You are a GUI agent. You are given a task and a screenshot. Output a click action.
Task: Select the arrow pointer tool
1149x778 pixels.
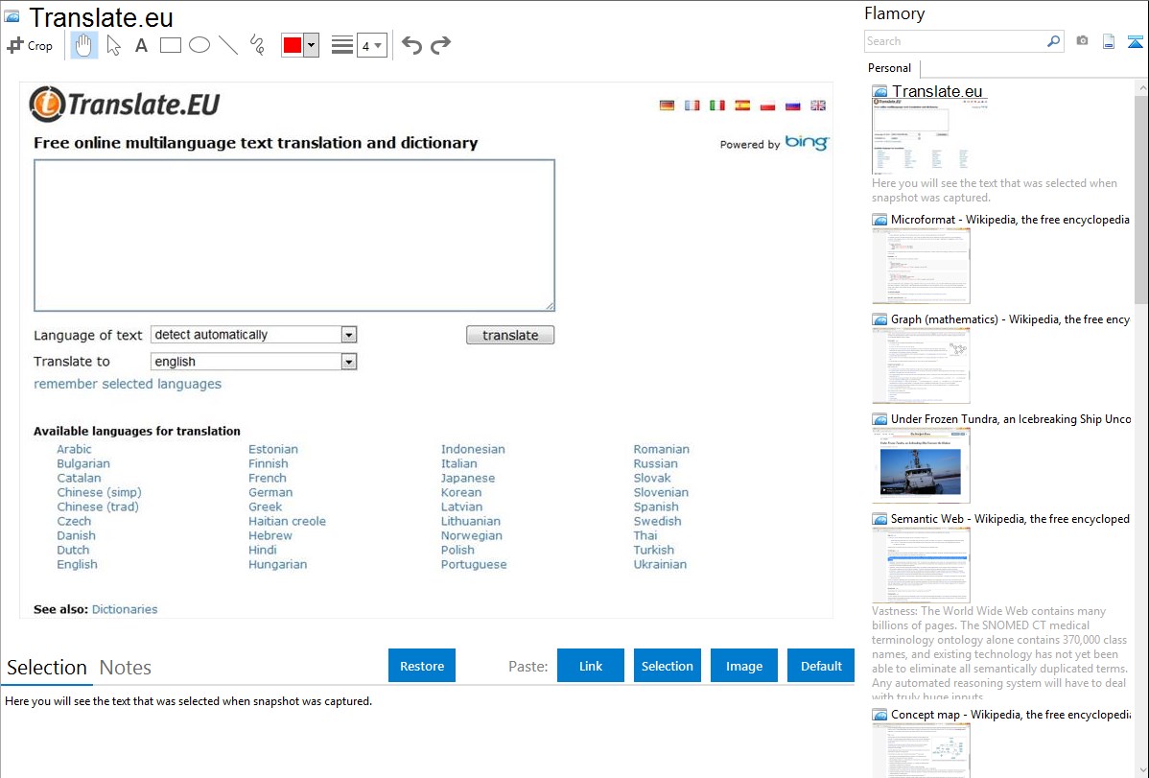pos(113,45)
